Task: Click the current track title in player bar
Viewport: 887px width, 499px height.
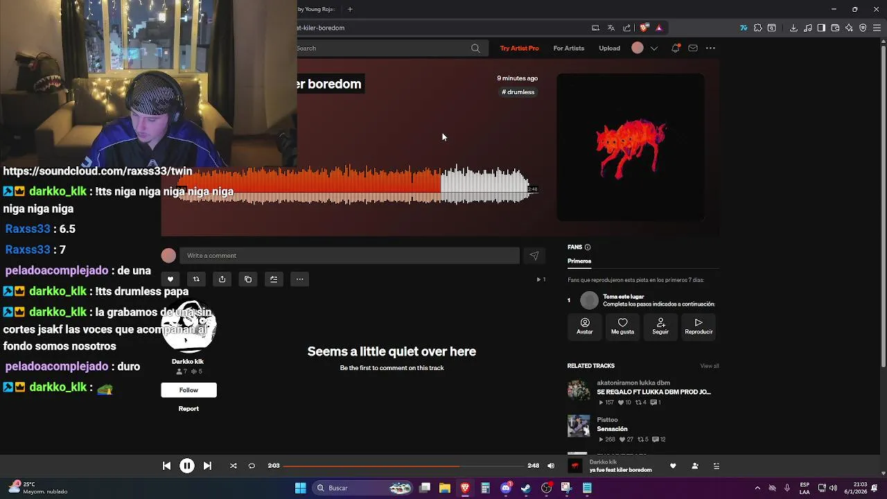Action: click(620, 470)
